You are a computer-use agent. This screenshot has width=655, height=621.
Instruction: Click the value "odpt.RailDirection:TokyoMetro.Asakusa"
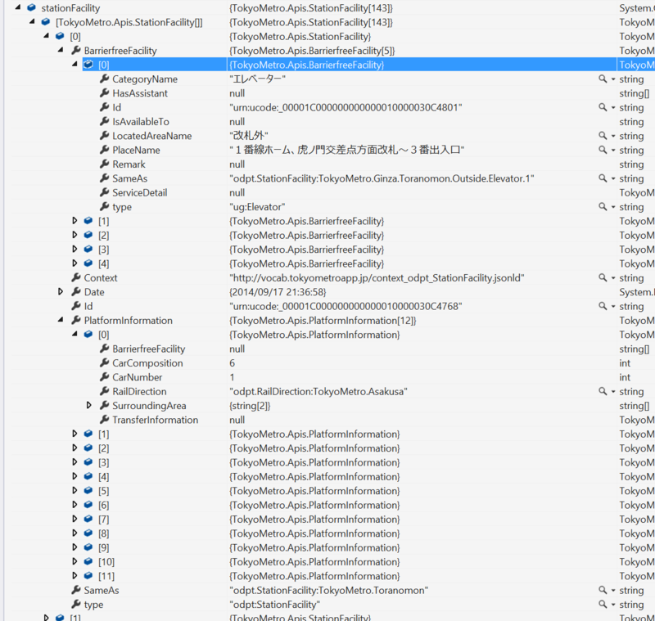pos(318,391)
